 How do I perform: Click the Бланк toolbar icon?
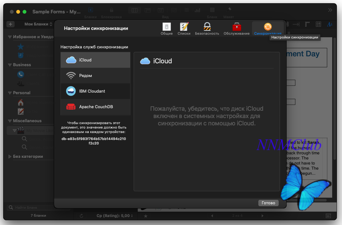click(212, 10)
